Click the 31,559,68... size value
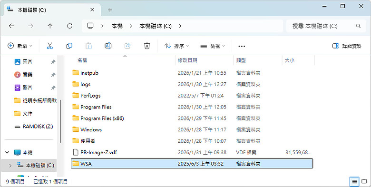 (298, 152)
